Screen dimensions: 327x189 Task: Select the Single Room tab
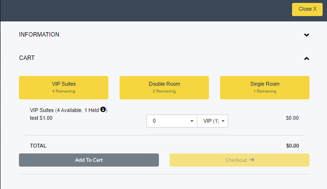265,88
